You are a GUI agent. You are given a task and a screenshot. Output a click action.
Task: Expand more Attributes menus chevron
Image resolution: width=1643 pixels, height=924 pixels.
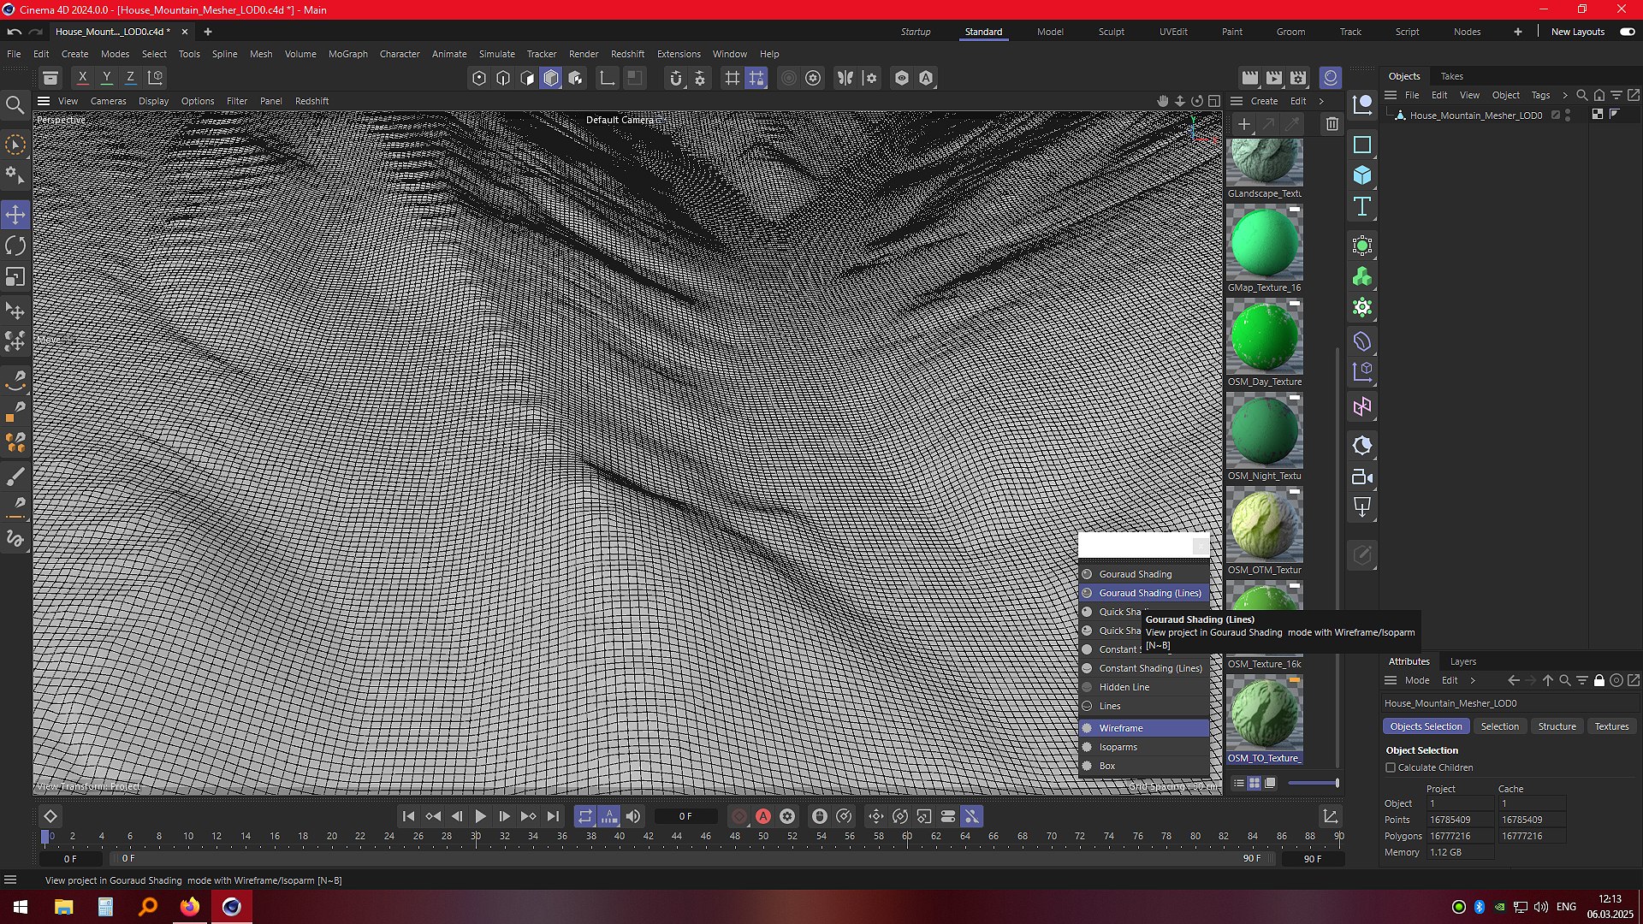click(1473, 680)
